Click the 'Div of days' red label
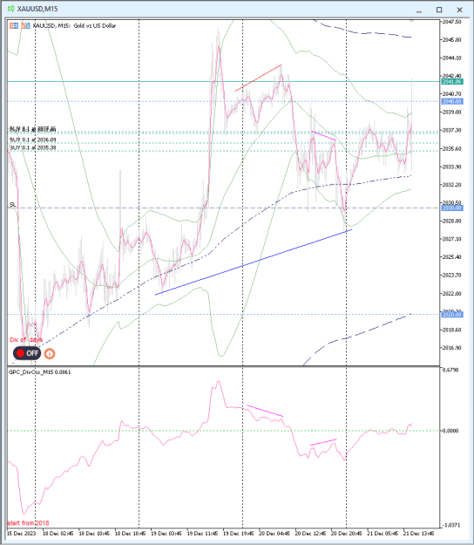The height and width of the screenshot is (545, 474). tap(26, 339)
